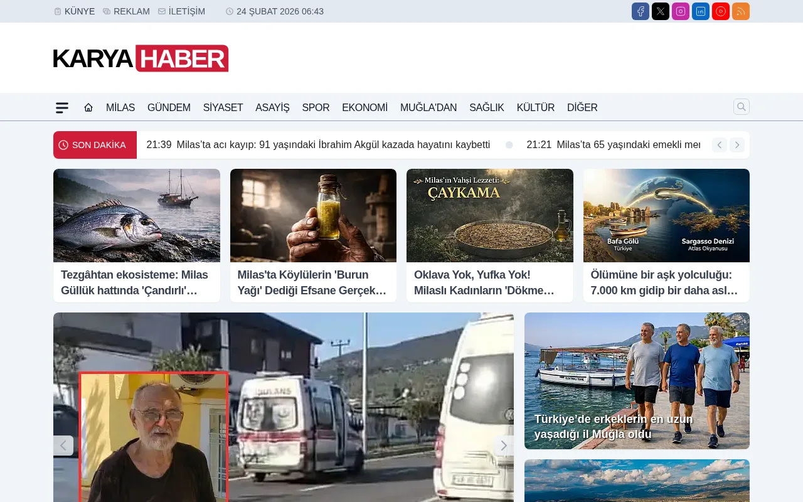Advance the breaking news ticker with right chevron
The height and width of the screenshot is (502, 803).
click(x=737, y=145)
